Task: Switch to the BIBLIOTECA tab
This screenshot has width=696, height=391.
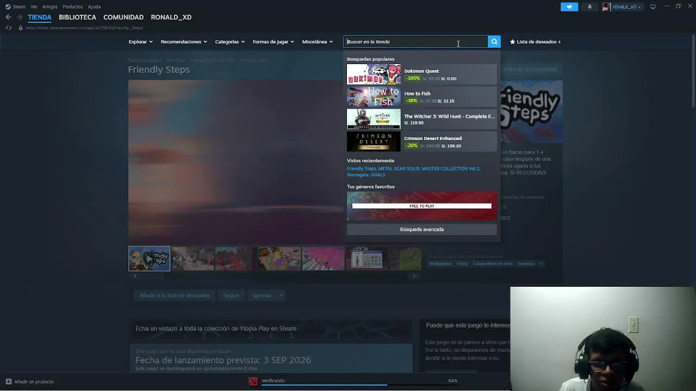Action: coord(77,17)
